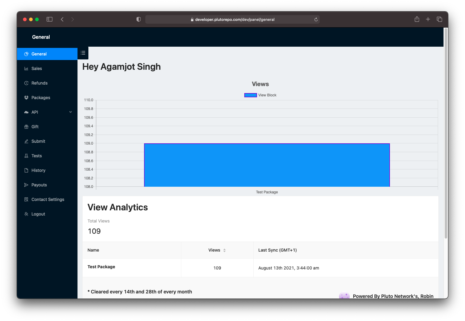Viewport: 465px width, 321px height.
Task: Click the API cloud icon
Action: (26, 112)
